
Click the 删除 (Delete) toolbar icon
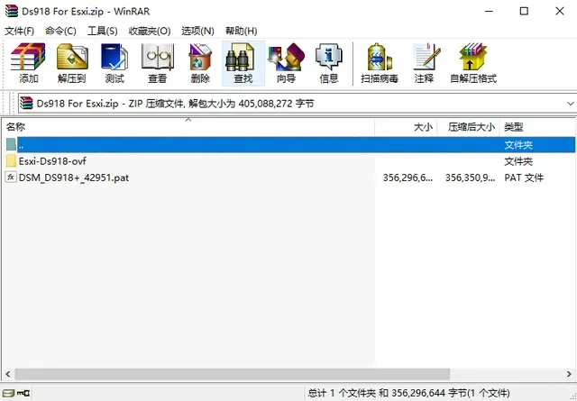pyautogui.click(x=200, y=57)
